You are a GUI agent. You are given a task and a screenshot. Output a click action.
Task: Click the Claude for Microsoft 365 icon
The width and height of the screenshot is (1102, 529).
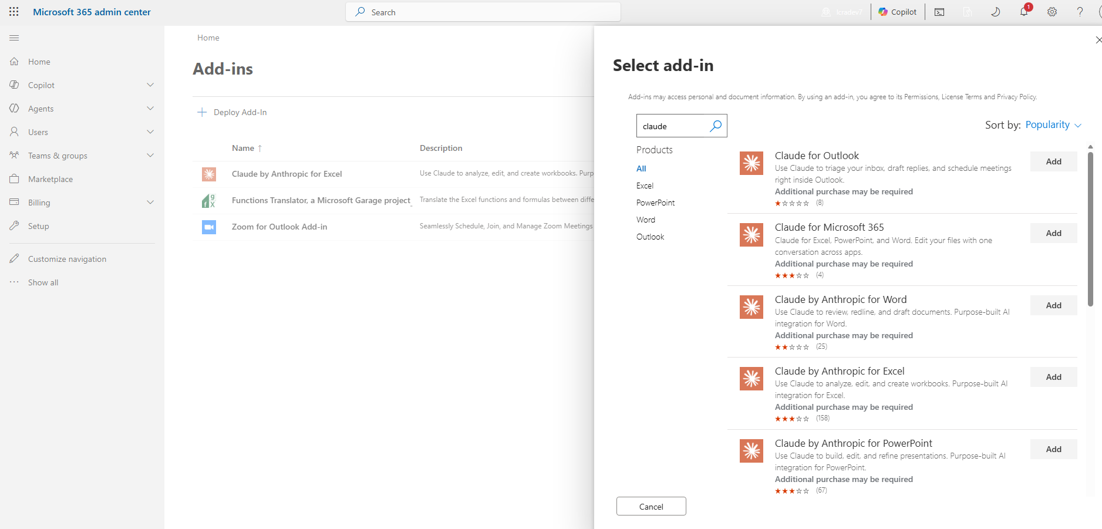coord(751,235)
